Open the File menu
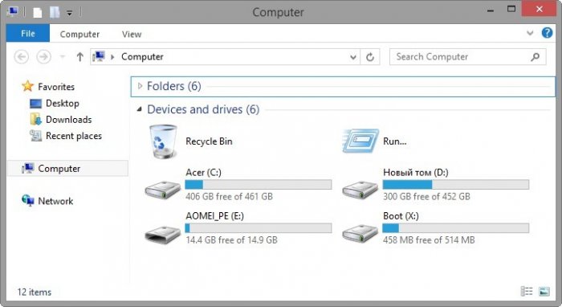 [x=28, y=34]
